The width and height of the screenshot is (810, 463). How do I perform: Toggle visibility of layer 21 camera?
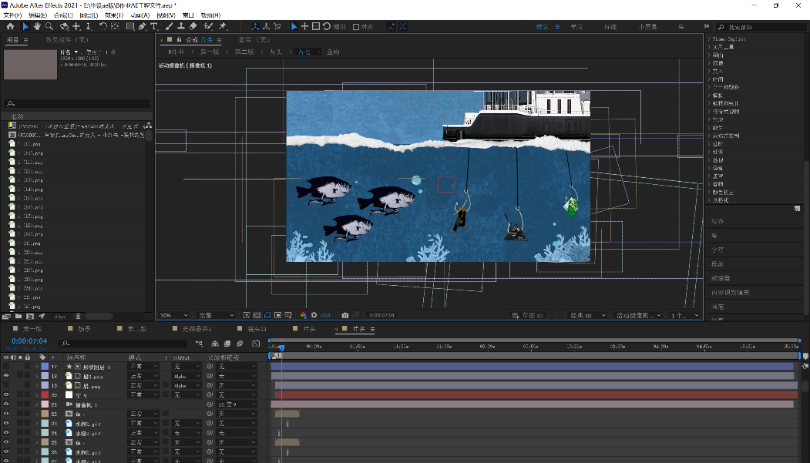tap(6, 404)
